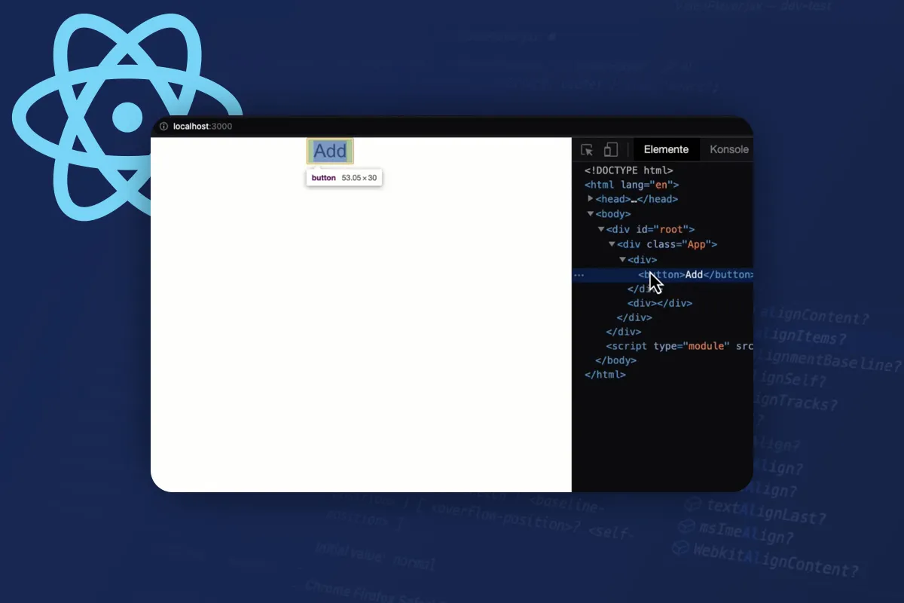Click the Add button on the page
904x603 pixels.
[x=330, y=151]
